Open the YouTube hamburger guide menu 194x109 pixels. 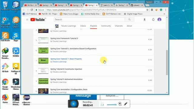[27, 19]
